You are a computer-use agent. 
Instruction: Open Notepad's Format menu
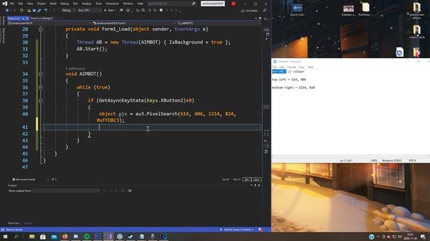click(x=291, y=67)
